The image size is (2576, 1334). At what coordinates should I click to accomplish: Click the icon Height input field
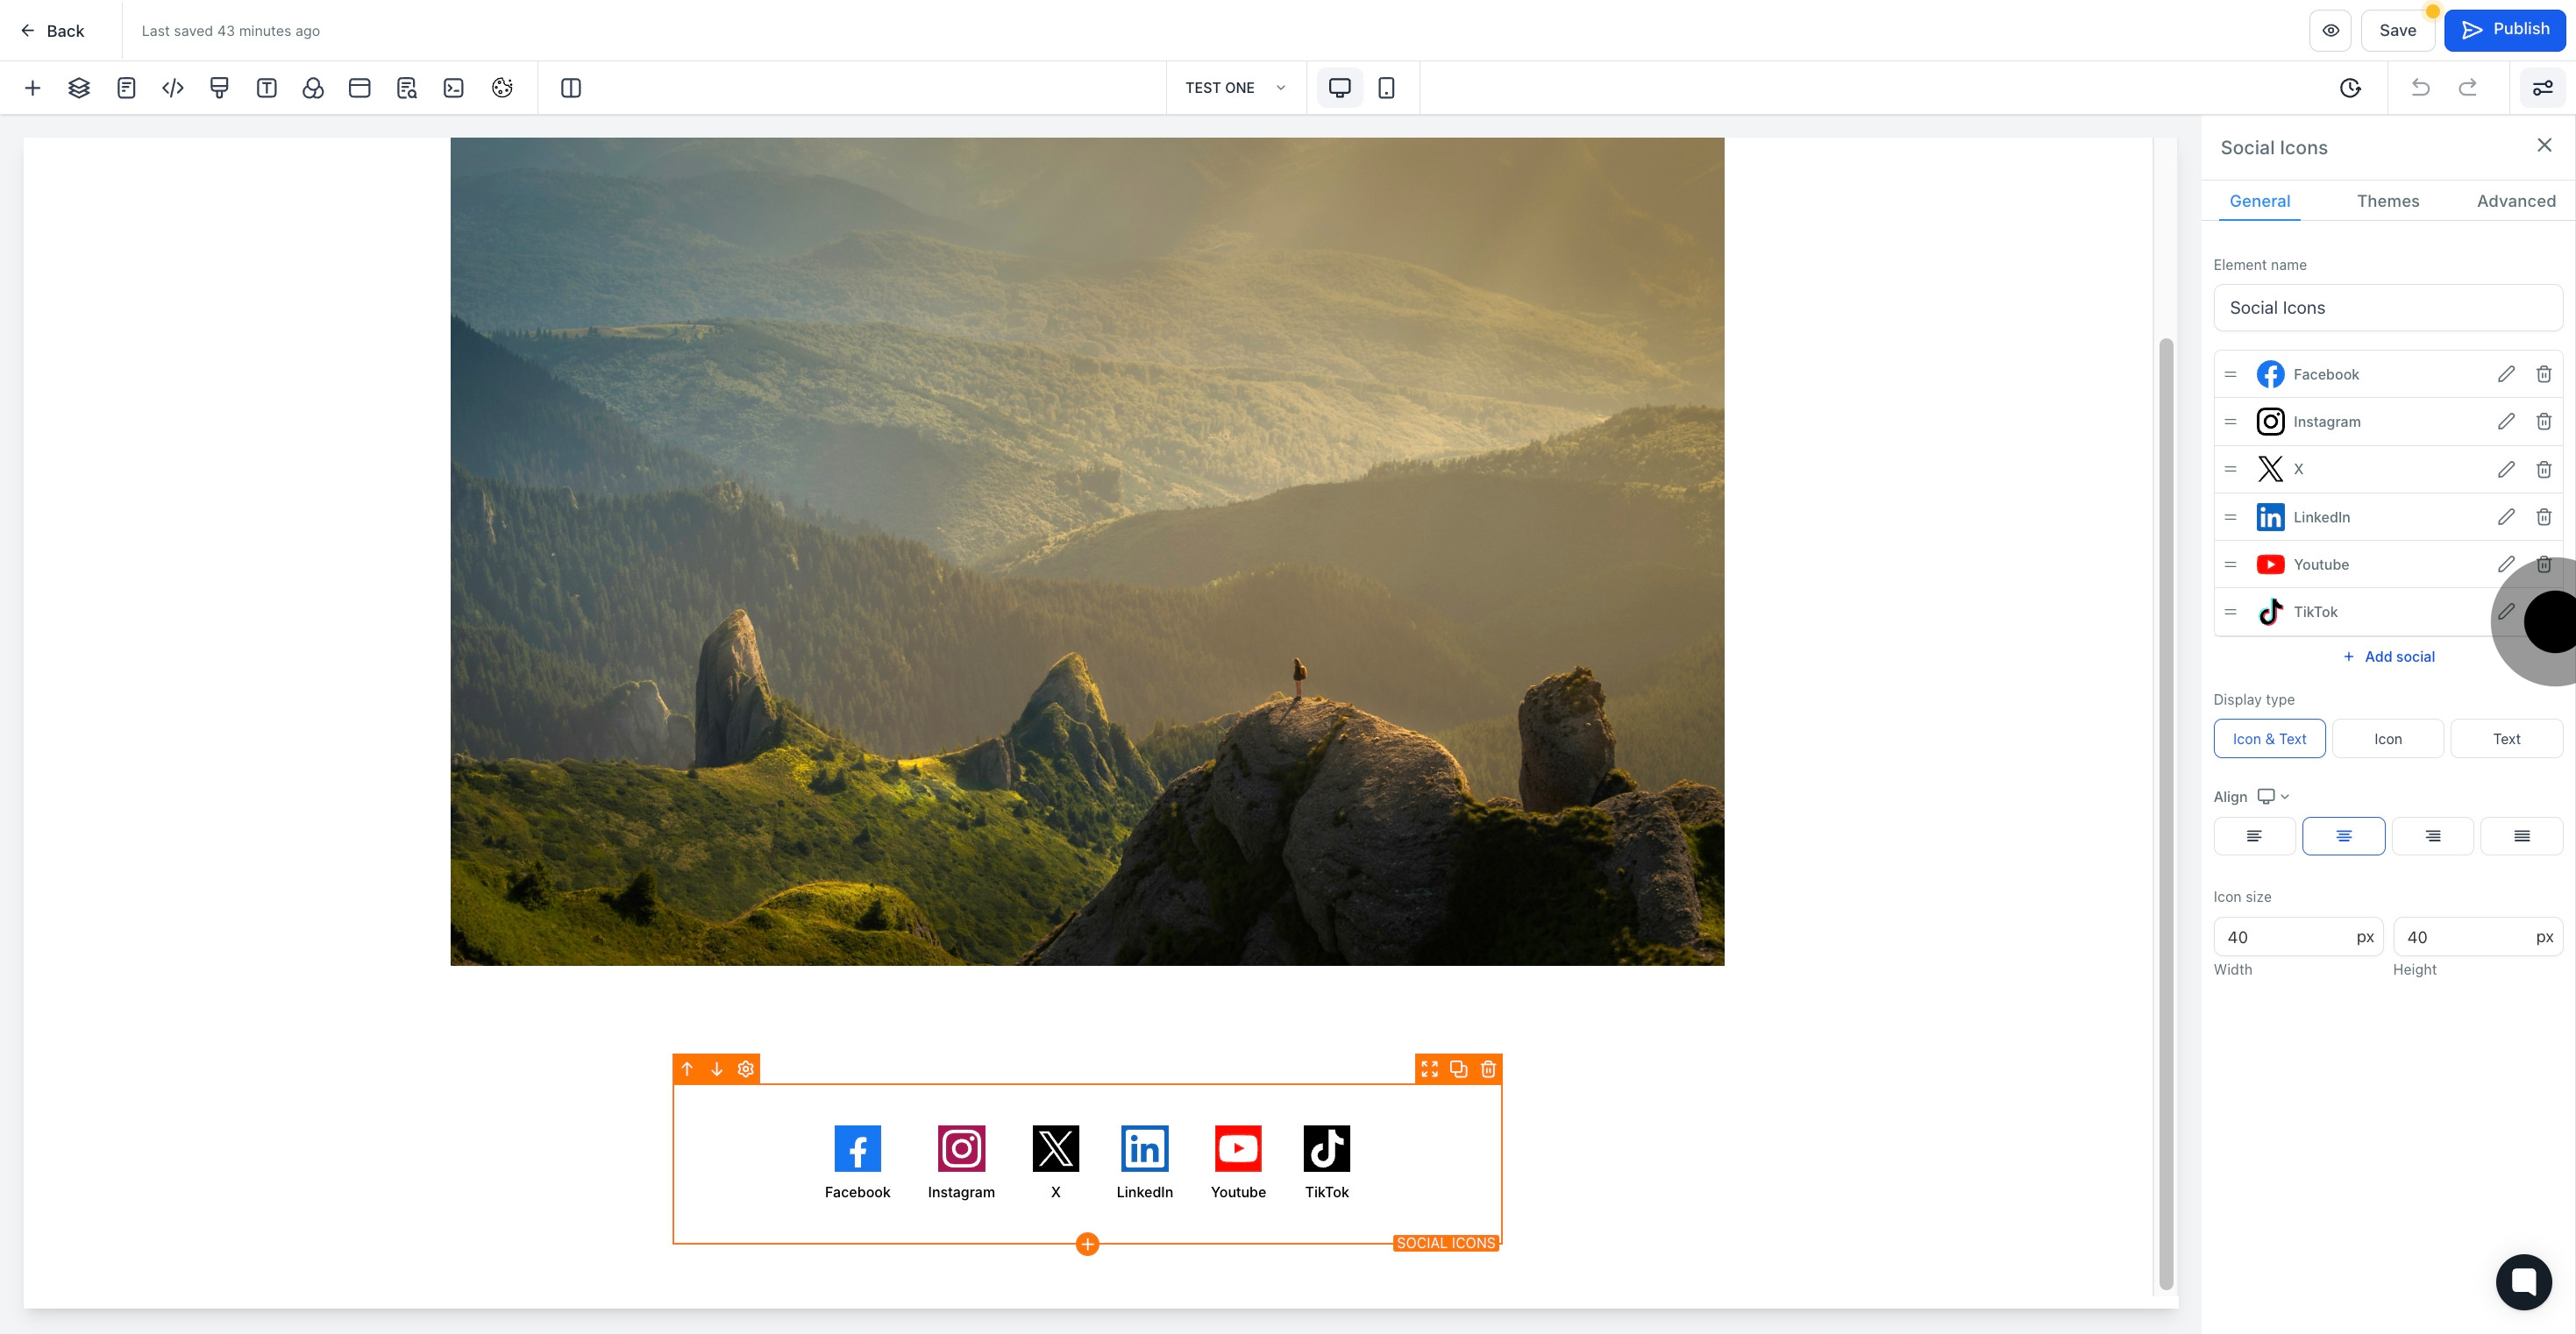coord(2478,937)
